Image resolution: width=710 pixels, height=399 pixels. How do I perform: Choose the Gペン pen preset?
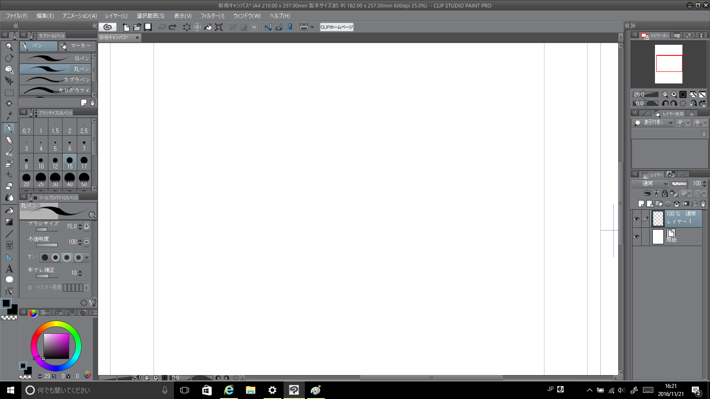[55, 58]
